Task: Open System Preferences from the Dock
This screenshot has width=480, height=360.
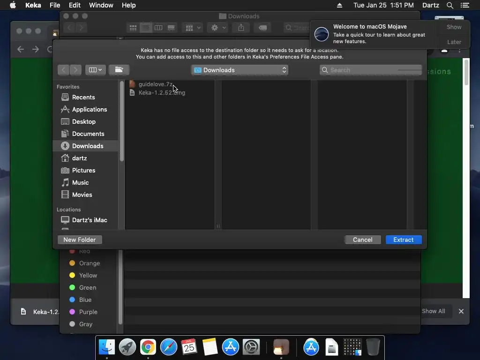Action: (251, 347)
